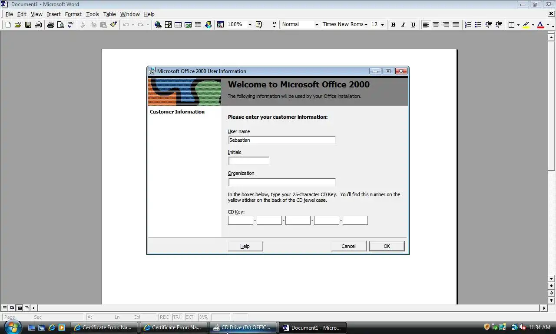Viewport: 556px width, 334px height.
Task: Switch to CD Drive (D:) taskbar window
Action: [x=243, y=327]
